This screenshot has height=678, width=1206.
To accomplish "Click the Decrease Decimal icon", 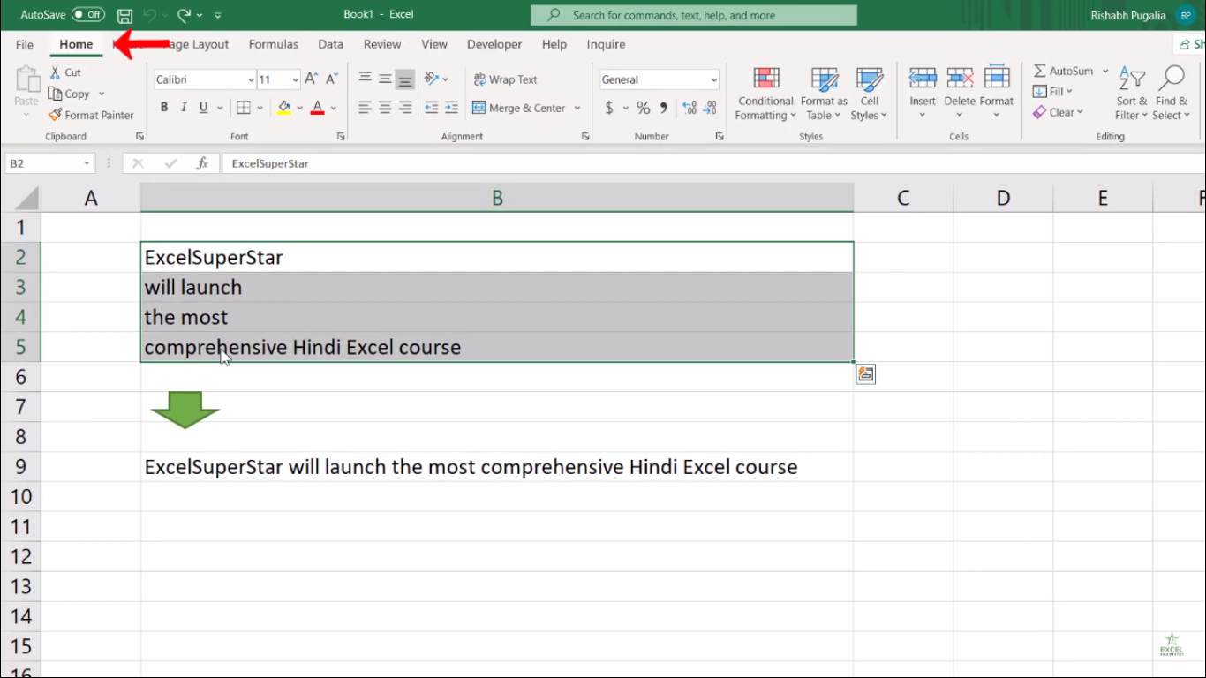I will pyautogui.click(x=709, y=108).
